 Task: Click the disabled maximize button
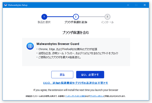[136, 5]
